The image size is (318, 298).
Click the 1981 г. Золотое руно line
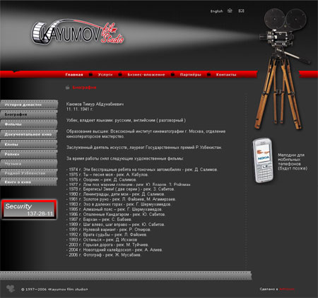(121, 199)
